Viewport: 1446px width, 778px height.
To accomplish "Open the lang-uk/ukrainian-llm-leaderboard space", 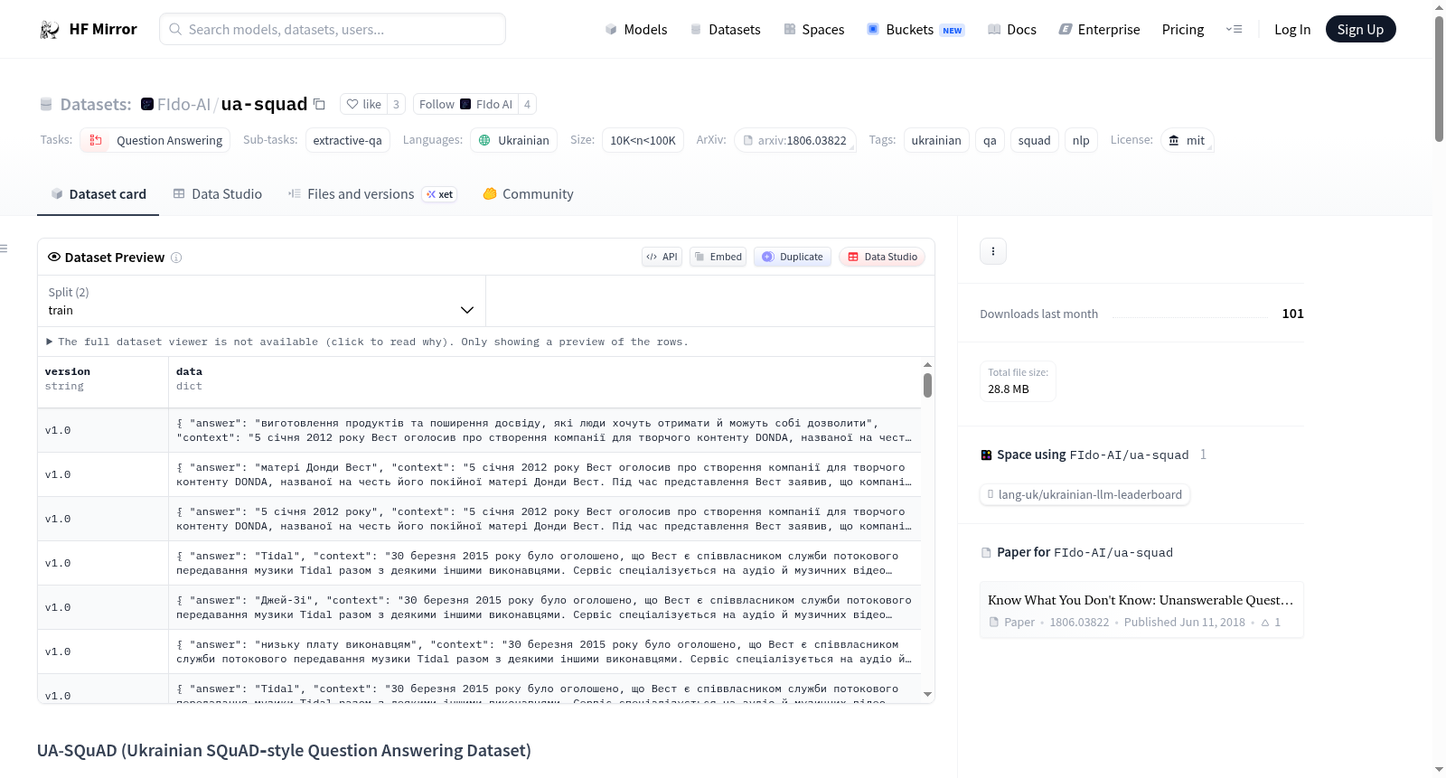I will pos(1084,494).
